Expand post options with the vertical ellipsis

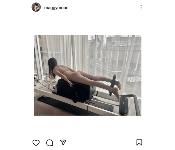pyautogui.click(x=141, y=7)
